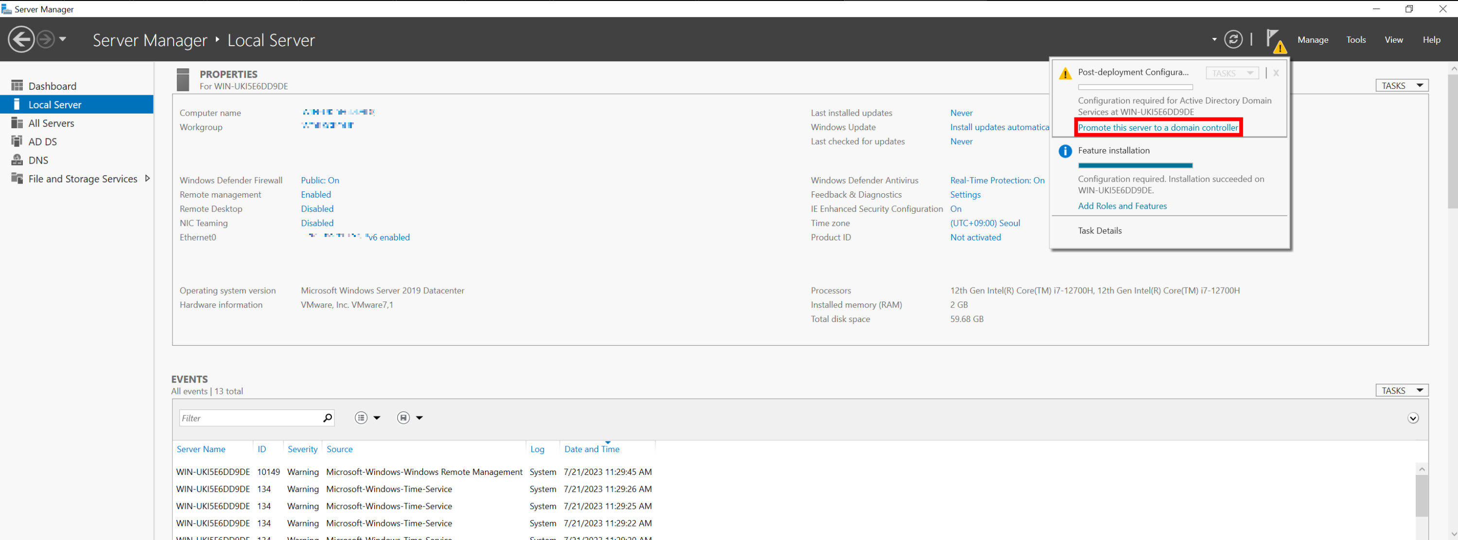1458x540 pixels.
Task: Sort events by ID column
Action: (x=261, y=449)
